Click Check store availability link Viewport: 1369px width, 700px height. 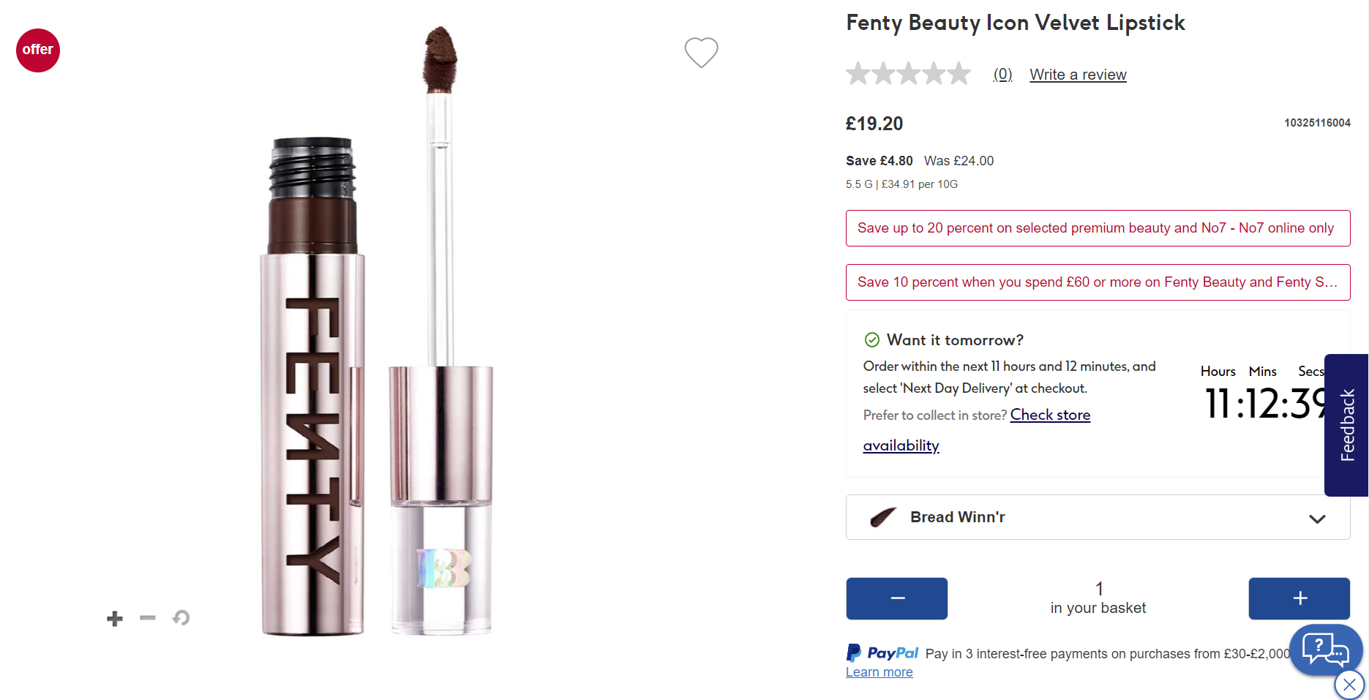(x=1050, y=415)
